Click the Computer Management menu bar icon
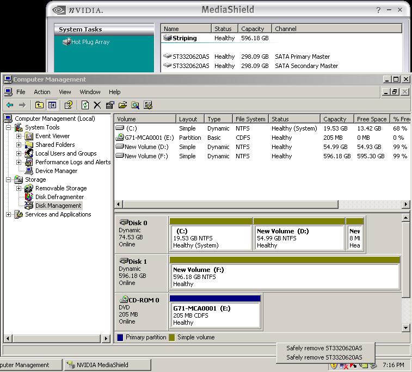412x372 pixels. (8, 92)
